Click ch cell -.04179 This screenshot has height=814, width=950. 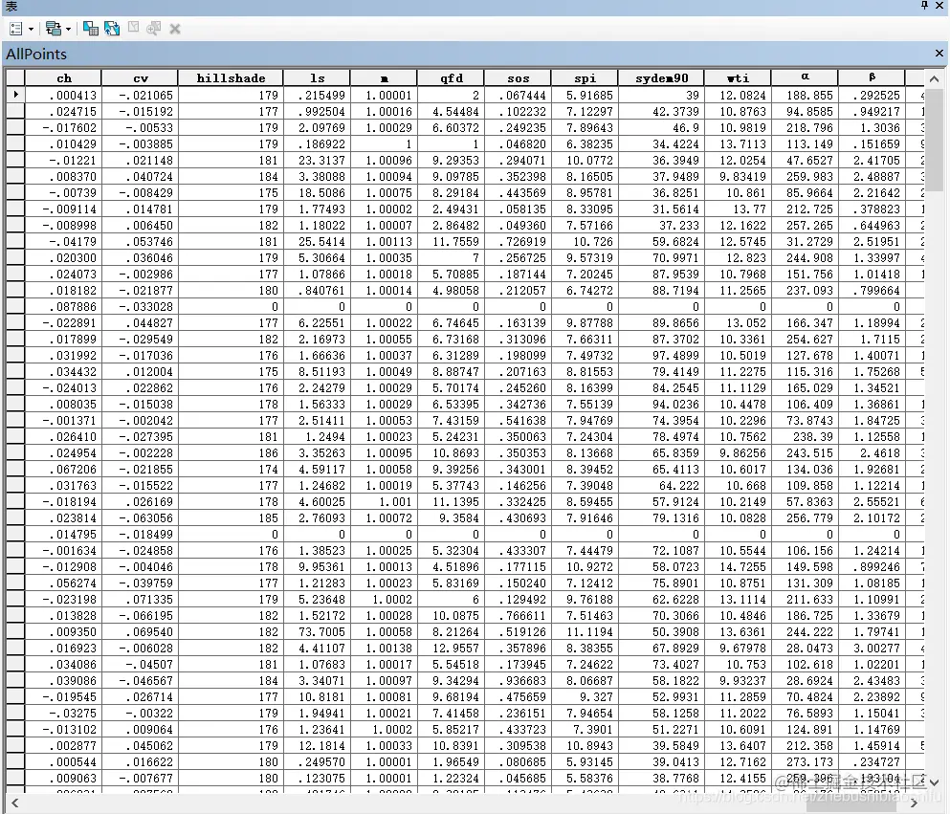(x=63, y=241)
